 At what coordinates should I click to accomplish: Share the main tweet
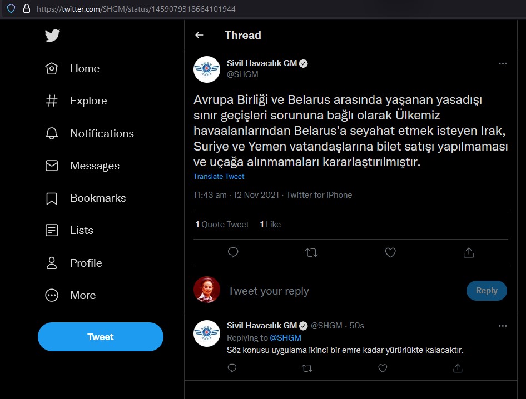click(x=469, y=252)
